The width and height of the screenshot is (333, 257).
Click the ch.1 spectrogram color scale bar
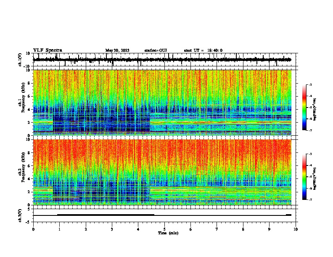point(304,108)
